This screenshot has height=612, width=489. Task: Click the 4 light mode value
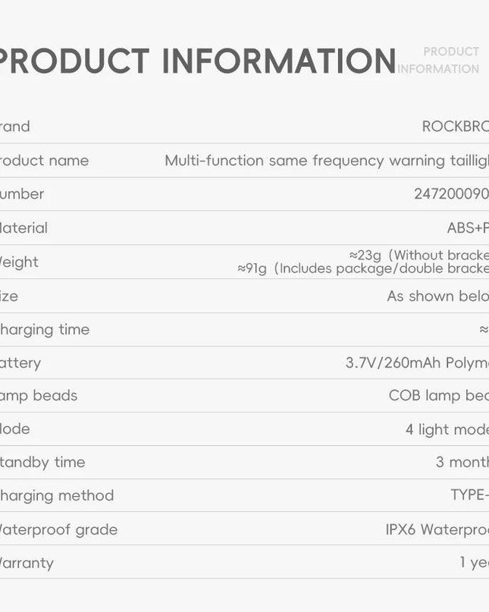point(447,429)
